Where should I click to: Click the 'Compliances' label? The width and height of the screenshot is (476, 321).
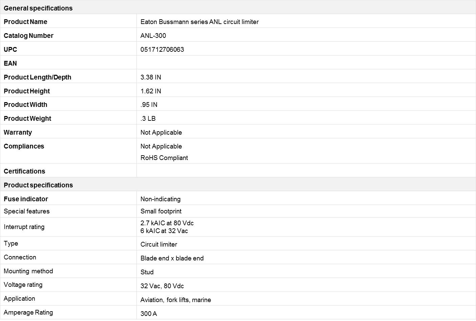click(x=24, y=146)
